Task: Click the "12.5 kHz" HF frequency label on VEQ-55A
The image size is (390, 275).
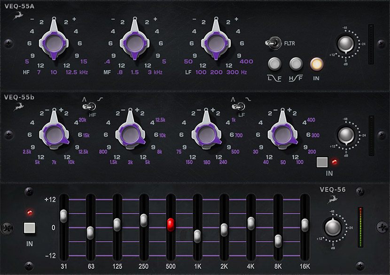Action: coord(77,72)
